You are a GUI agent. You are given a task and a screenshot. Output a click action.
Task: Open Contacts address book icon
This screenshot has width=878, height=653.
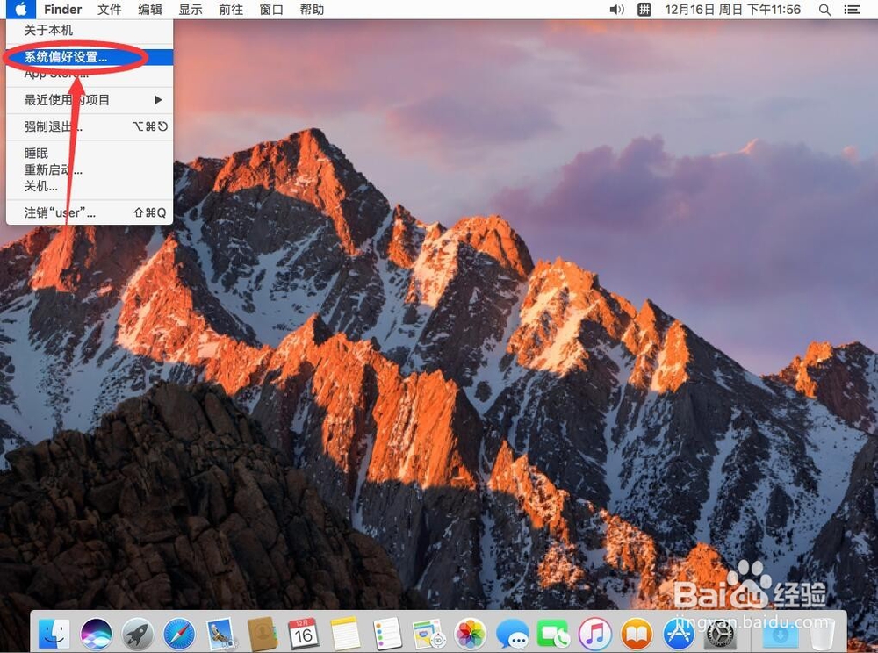[262, 634]
